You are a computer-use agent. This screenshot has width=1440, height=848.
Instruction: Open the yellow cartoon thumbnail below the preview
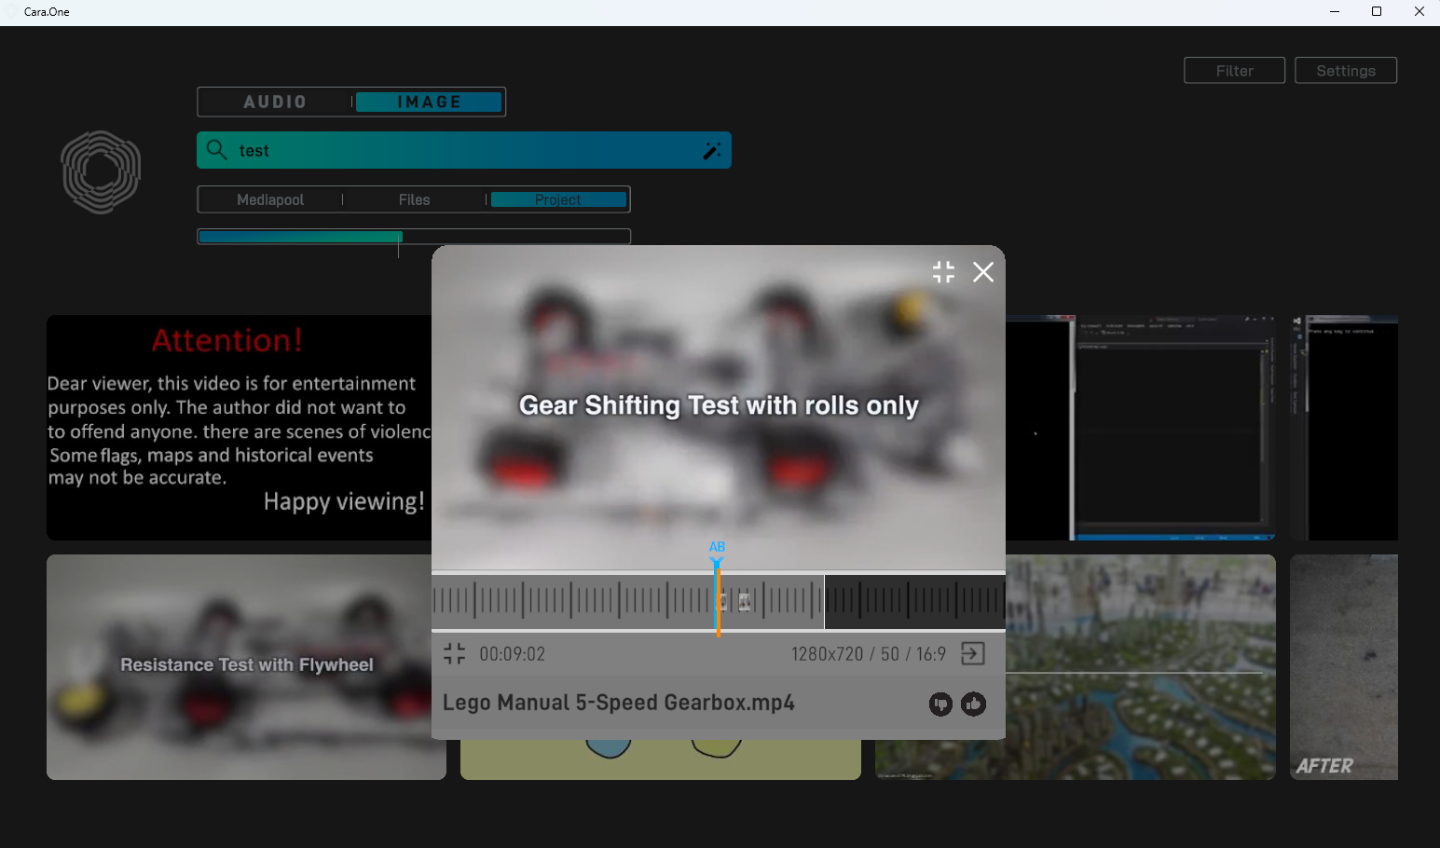(x=661, y=759)
